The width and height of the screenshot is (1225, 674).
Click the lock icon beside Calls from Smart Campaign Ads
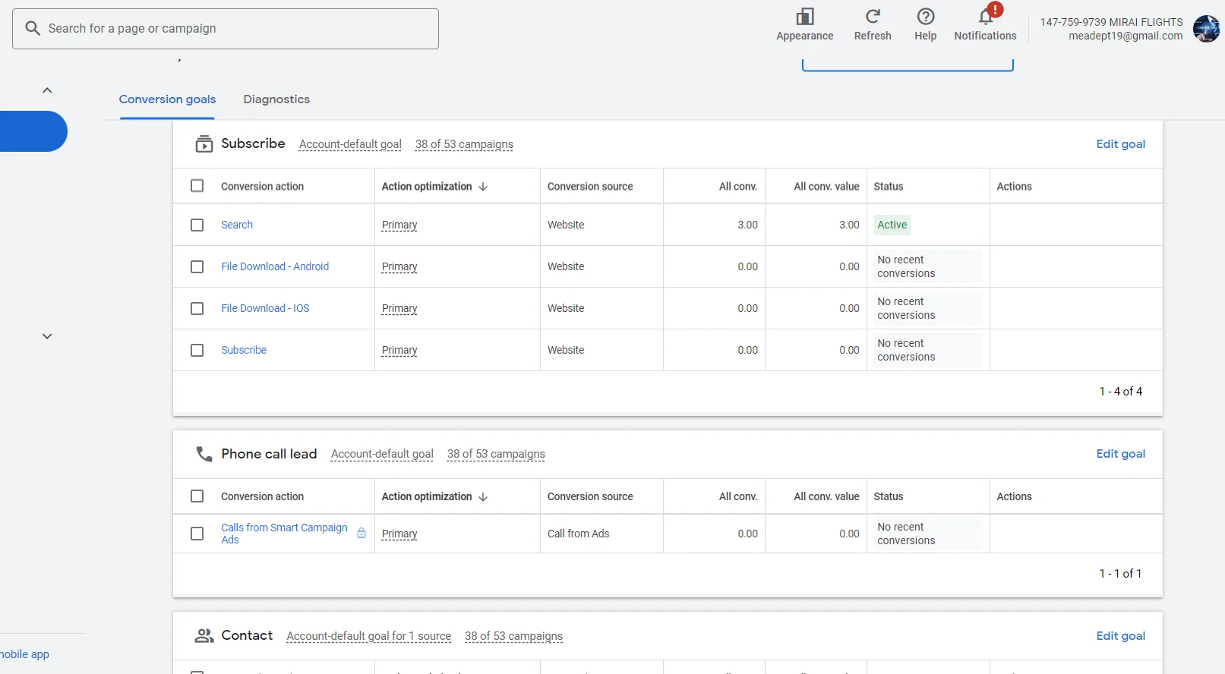pos(362,534)
